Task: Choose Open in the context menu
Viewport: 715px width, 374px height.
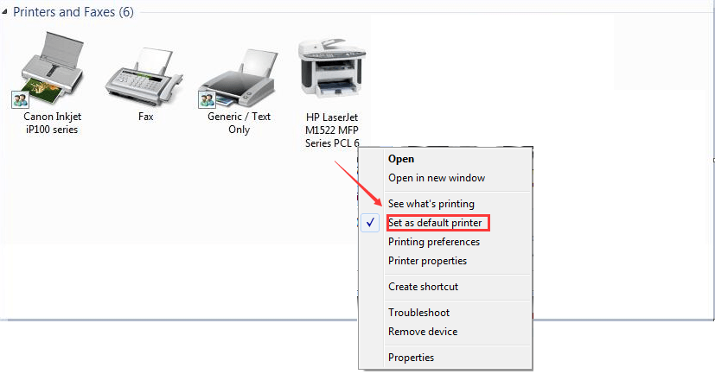Action: click(x=401, y=159)
